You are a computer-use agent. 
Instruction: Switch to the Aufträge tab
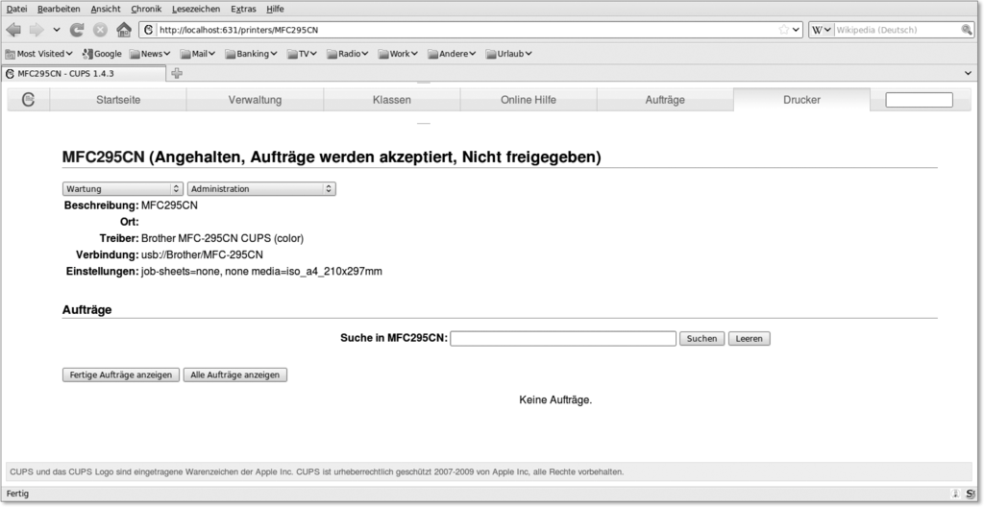(665, 100)
